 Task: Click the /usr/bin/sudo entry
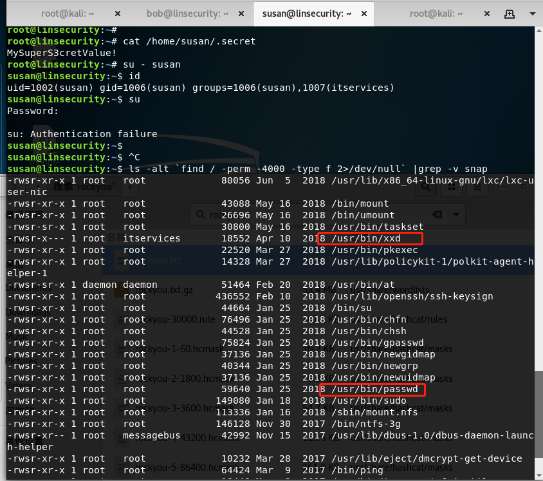click(x=369, y=401)
